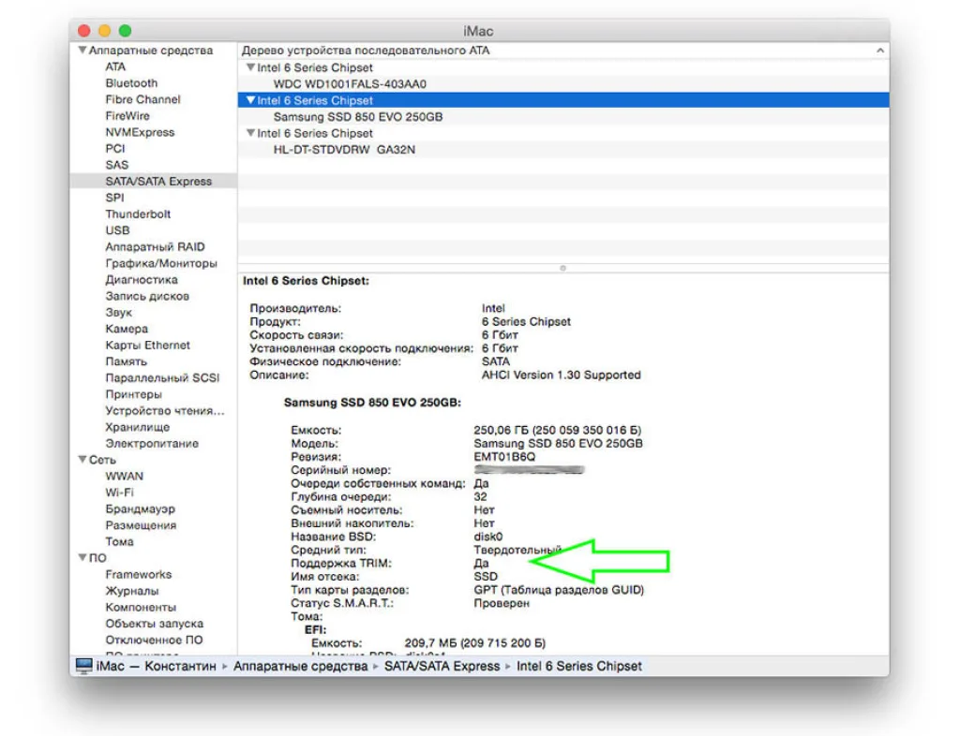Click SATA/SATA Express in path bar
Viewport: 960px width, 736px height.
[442, 667]
